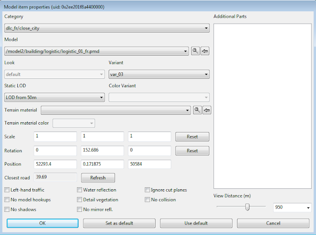Click the first Rotation field with 0
316x235 pixels.
(55, 151)
